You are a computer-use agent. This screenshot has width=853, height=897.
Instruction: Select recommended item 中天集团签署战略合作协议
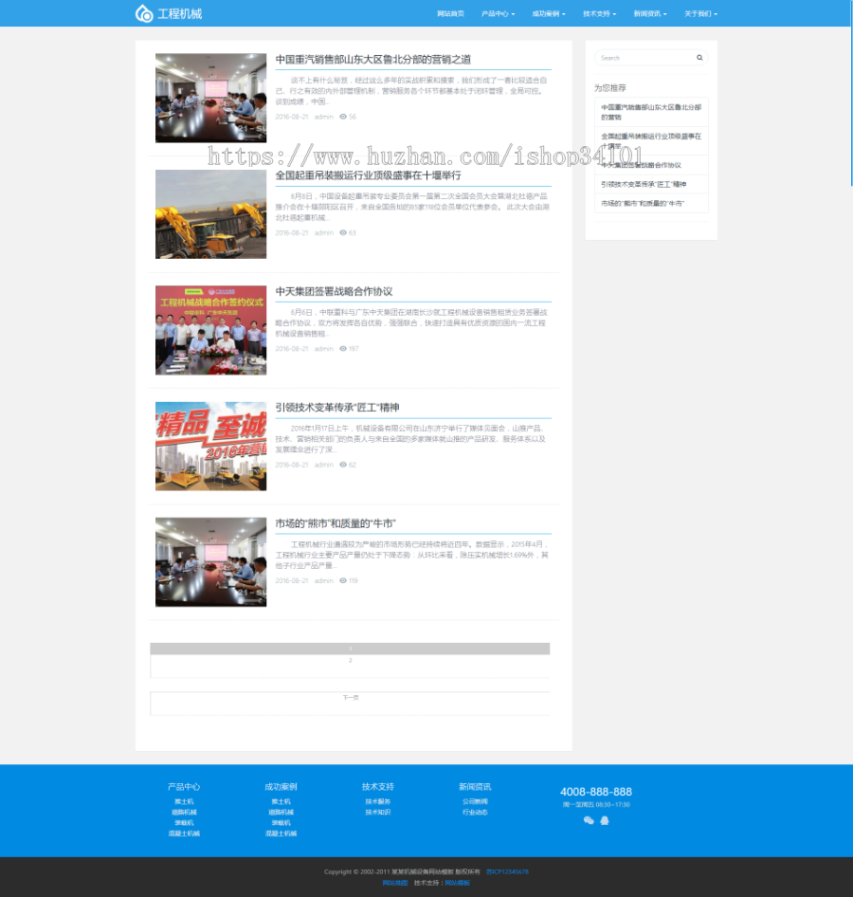coord(651,165)
